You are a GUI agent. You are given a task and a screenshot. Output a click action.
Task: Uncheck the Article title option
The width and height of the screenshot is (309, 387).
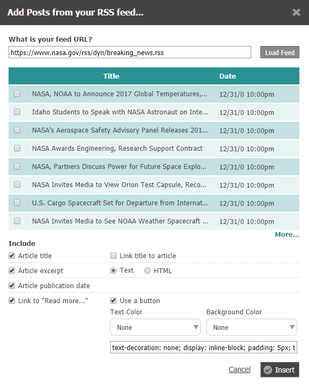point(12,256)
